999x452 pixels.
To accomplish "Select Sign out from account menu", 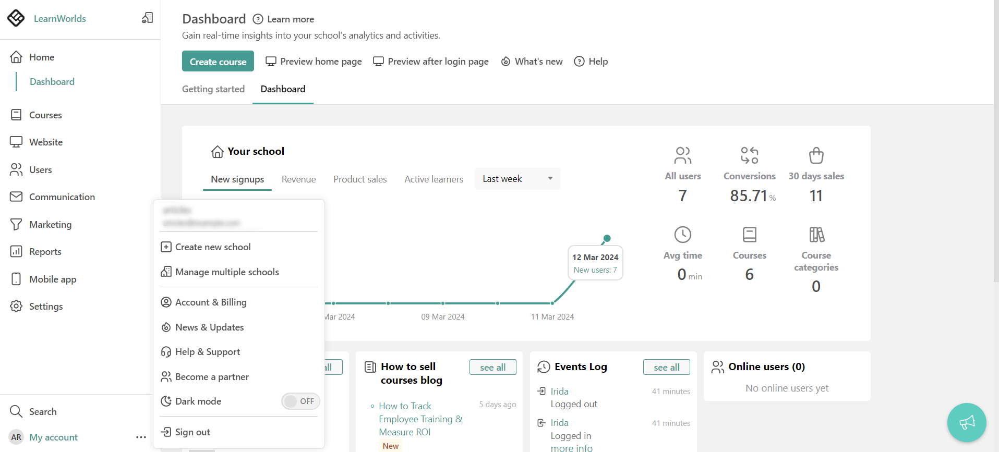I will click(192, 432).
